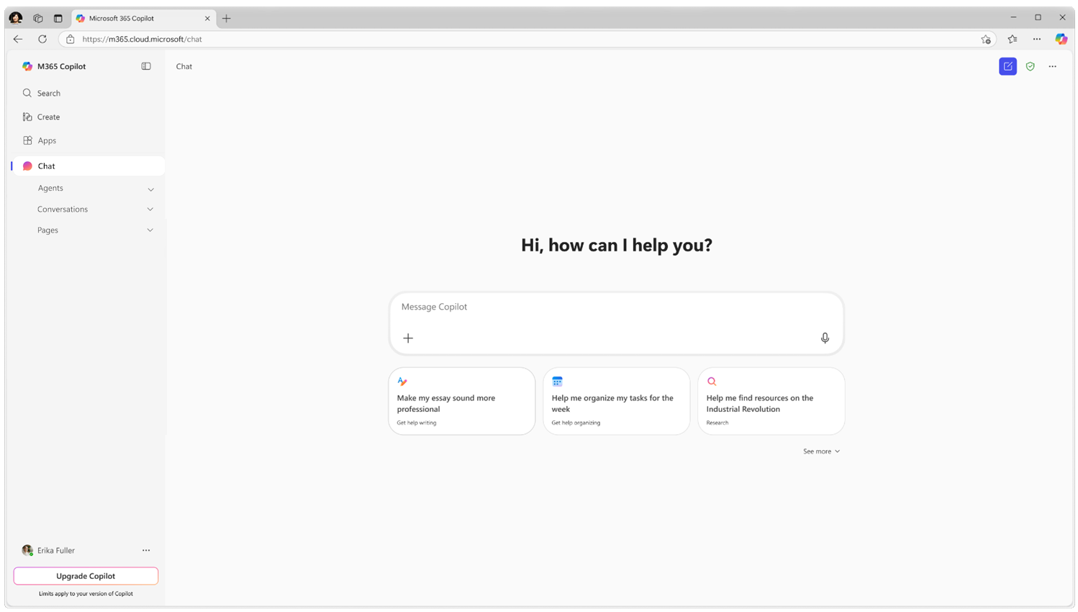Select the Make my essay sound more professional card
1078x612 pixels.
pos(462,401)
